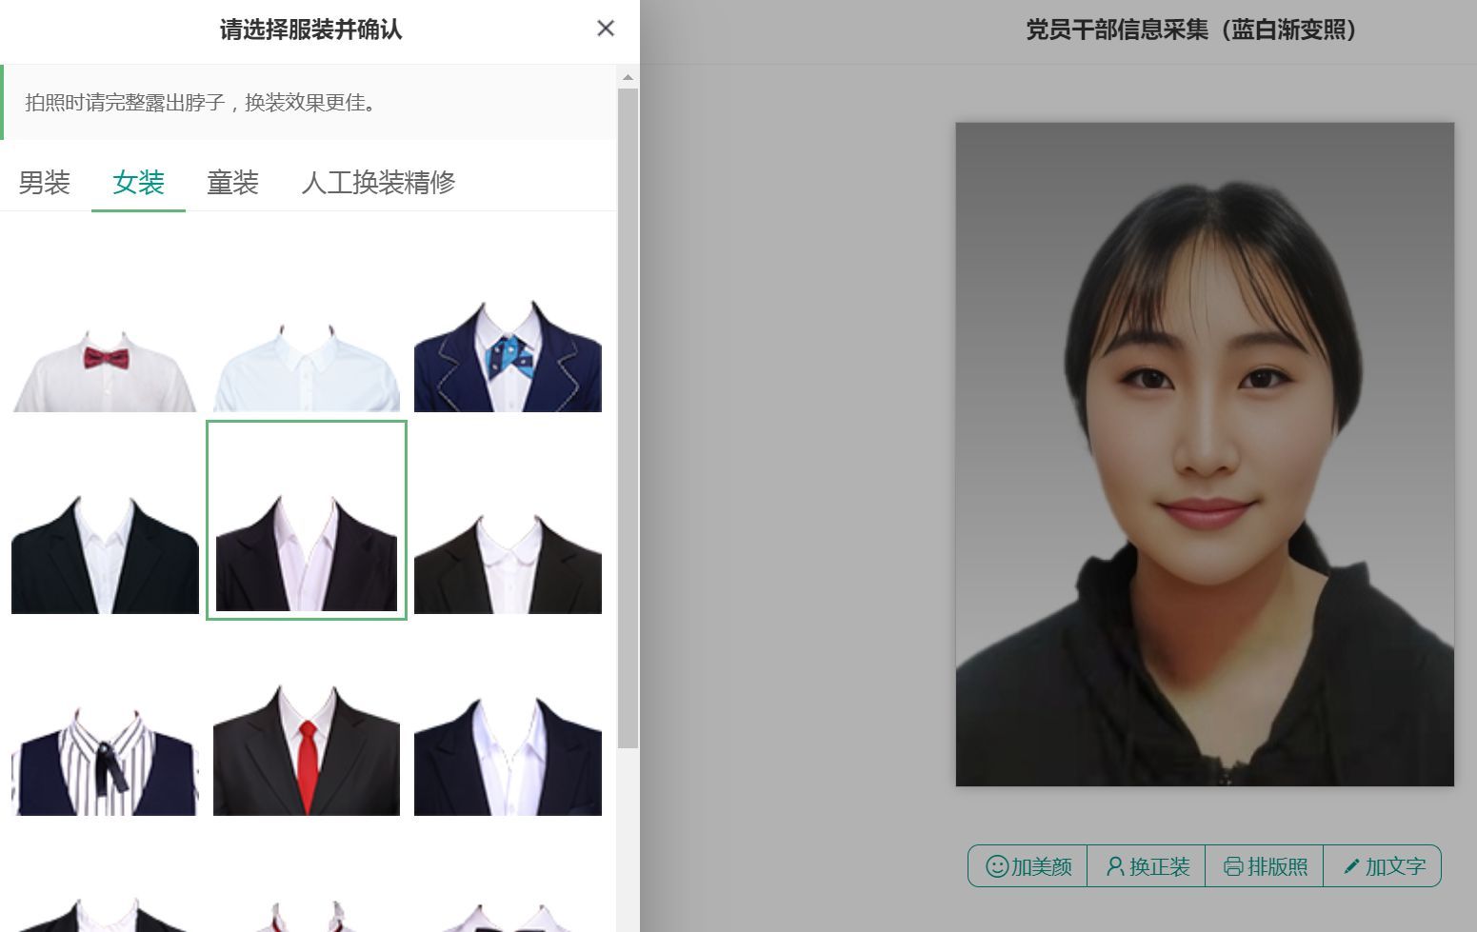Select the 女装 tab
This screenshot has height=932, width=1477.
click(138, 182)
